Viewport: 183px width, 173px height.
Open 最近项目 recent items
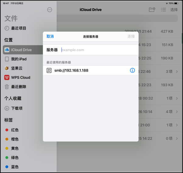(19, 28)
